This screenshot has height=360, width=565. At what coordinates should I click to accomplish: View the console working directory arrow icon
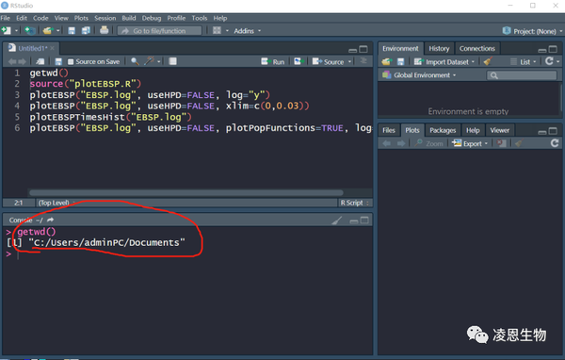tap(51, 220)
